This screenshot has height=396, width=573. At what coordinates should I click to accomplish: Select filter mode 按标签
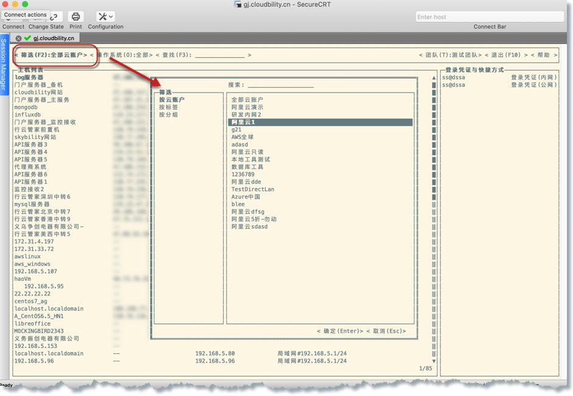click(168, 107)
